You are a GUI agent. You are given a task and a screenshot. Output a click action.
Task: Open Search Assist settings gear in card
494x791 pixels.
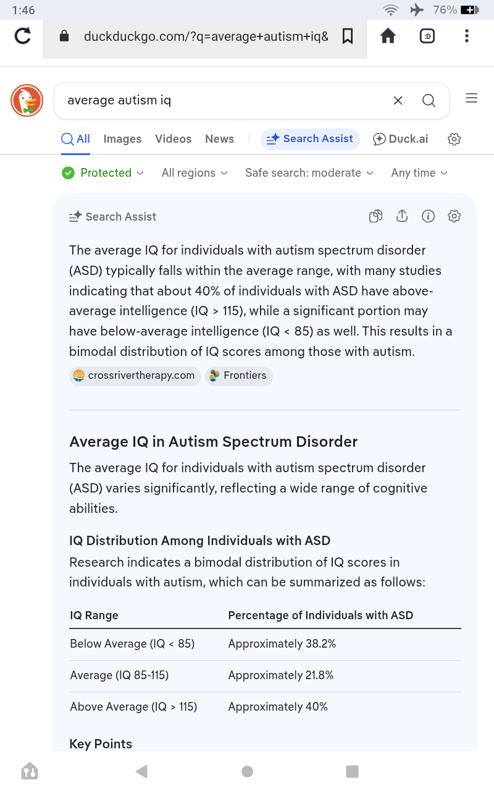[x=454, y=216]
